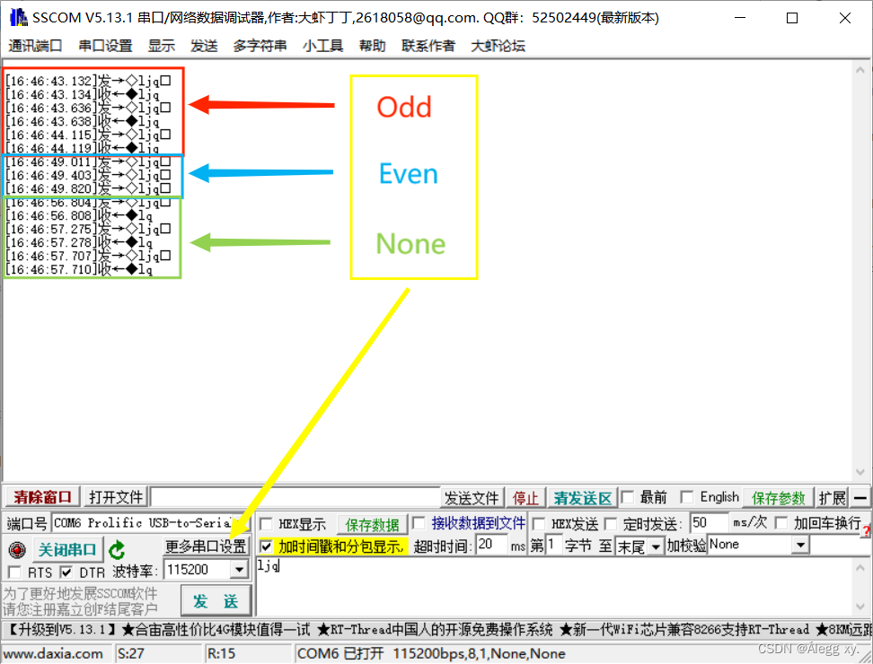The height and width of the screenshot is (664, 873).
Task: Click the green refresh port icon
Action: [x=117, y=550]
